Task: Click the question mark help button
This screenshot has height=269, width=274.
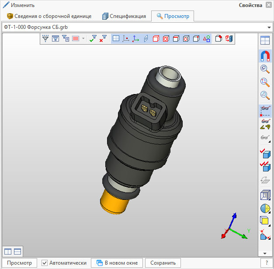Action: pos(267,263)
